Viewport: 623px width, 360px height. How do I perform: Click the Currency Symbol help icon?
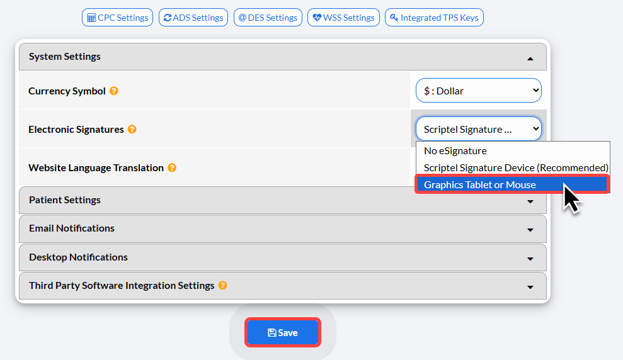coord(113,91)
